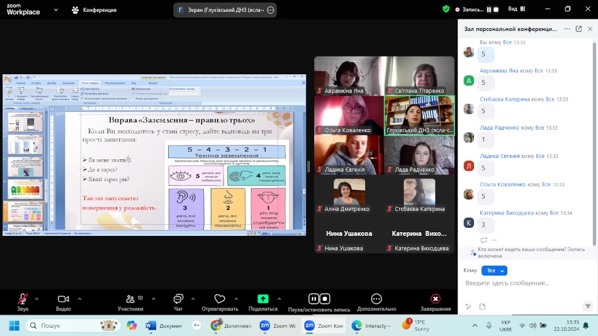
Task: Switch to Chrome Допитливі window in taskbar
Action: [232, 326]
